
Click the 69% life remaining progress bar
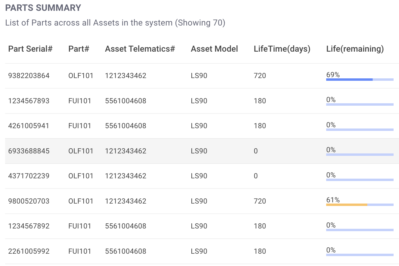(360, 80)
